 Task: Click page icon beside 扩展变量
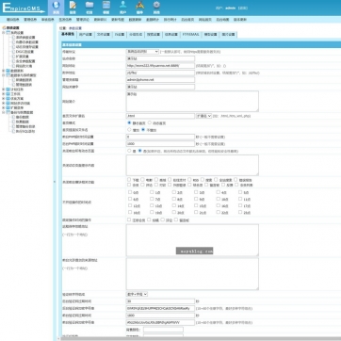pos(13,57)
